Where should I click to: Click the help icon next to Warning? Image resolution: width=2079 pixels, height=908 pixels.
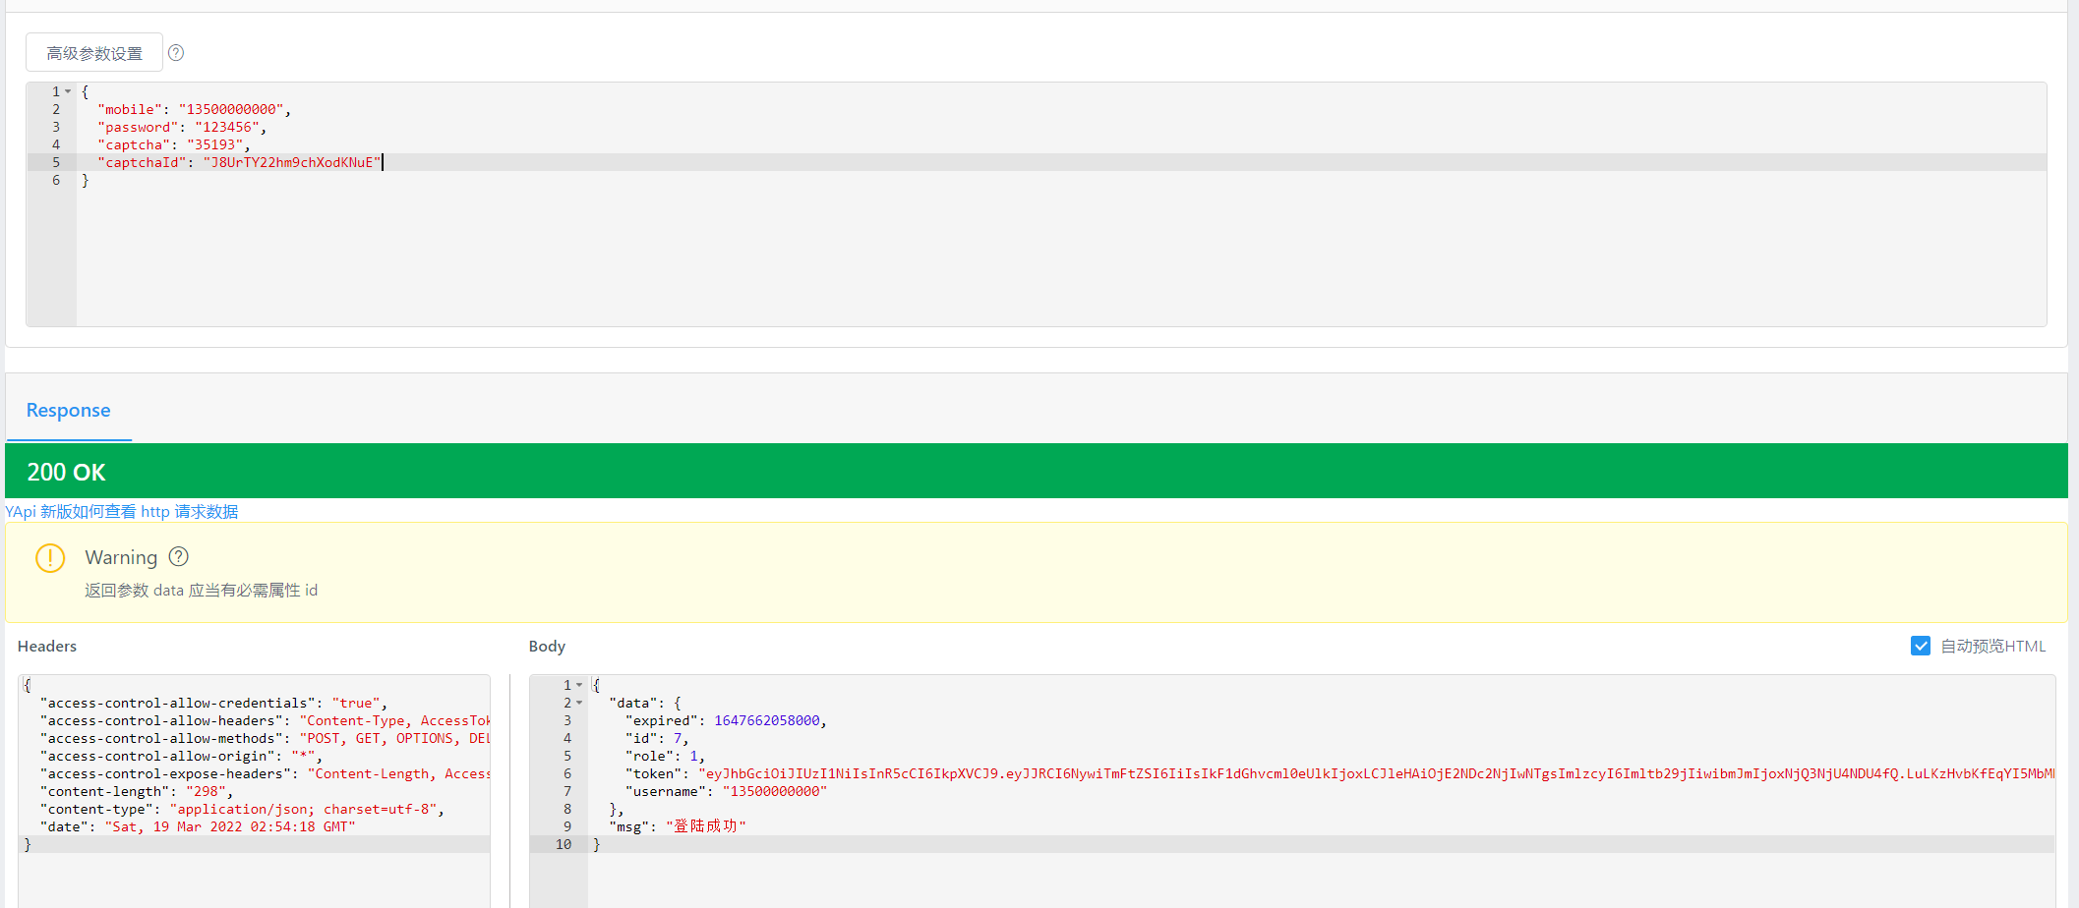coord(178,557)
